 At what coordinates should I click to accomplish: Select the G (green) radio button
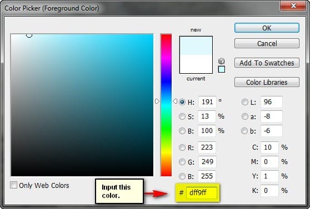tap(182, 162)
